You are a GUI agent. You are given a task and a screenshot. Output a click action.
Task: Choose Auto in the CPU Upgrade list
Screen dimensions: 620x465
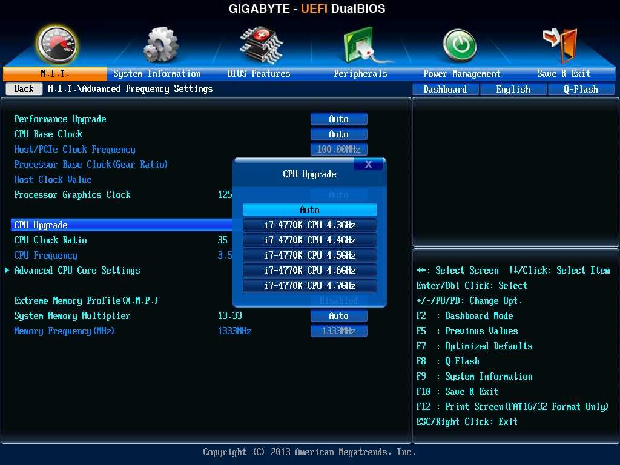pyautogui.click(x=309, y=210)
